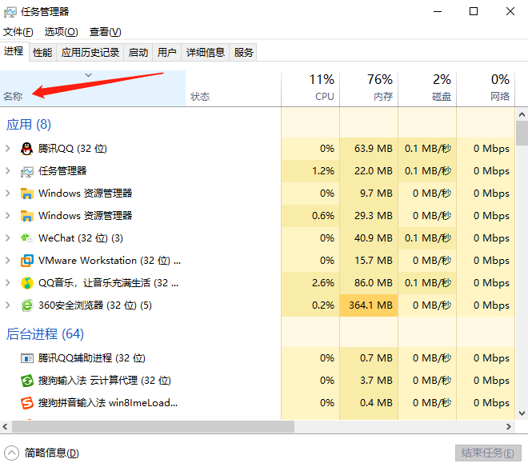Viewport: 528px width, 471px height.
Task: Click the sort chevron above 名称 column
Action: click(88, 75)
